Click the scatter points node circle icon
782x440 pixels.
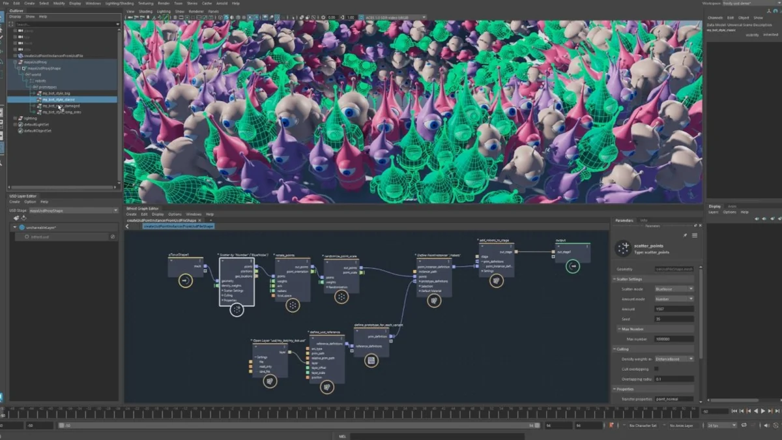point(237,310)
